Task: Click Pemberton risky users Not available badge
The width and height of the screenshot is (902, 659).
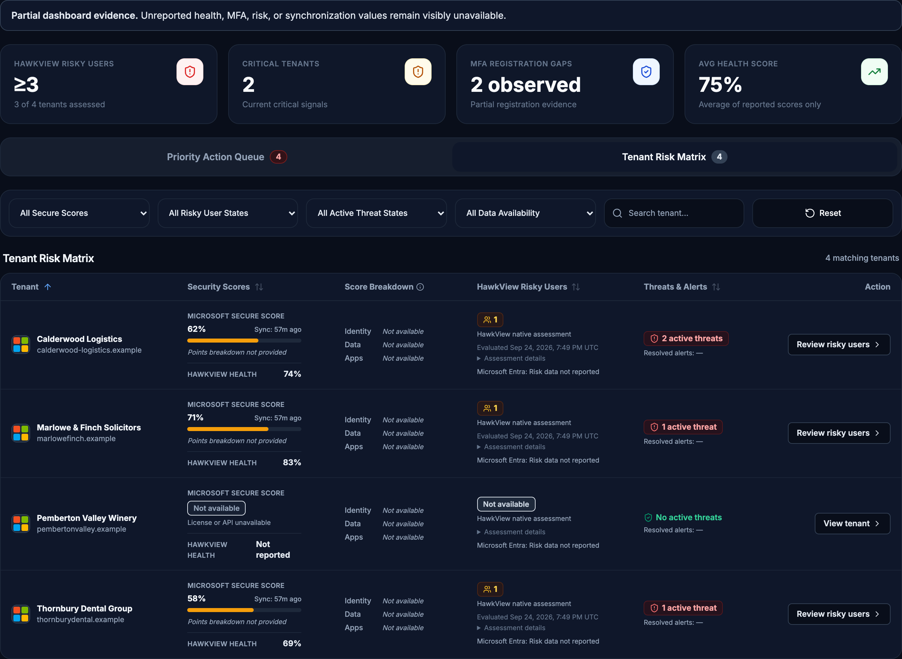Action: click(506, 504)
